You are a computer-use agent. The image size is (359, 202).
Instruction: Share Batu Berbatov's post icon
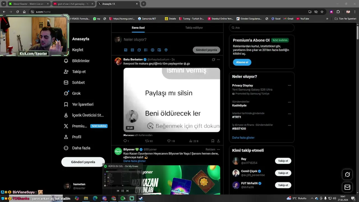pyautogui.click(x=218, y=141)
